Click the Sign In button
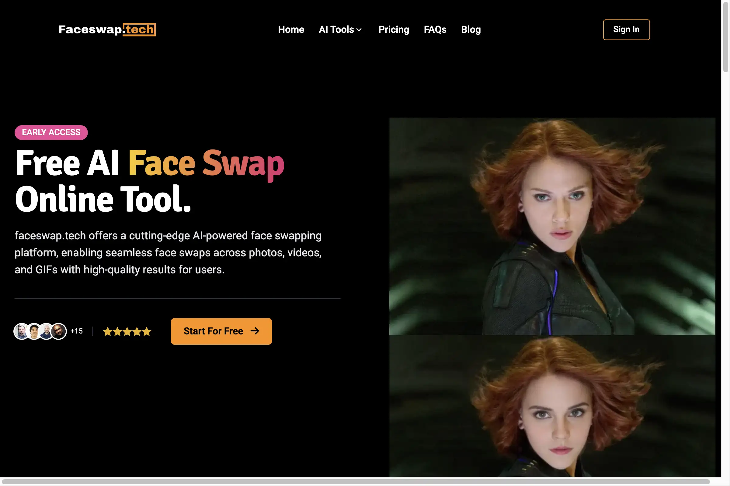 [626, 29]
